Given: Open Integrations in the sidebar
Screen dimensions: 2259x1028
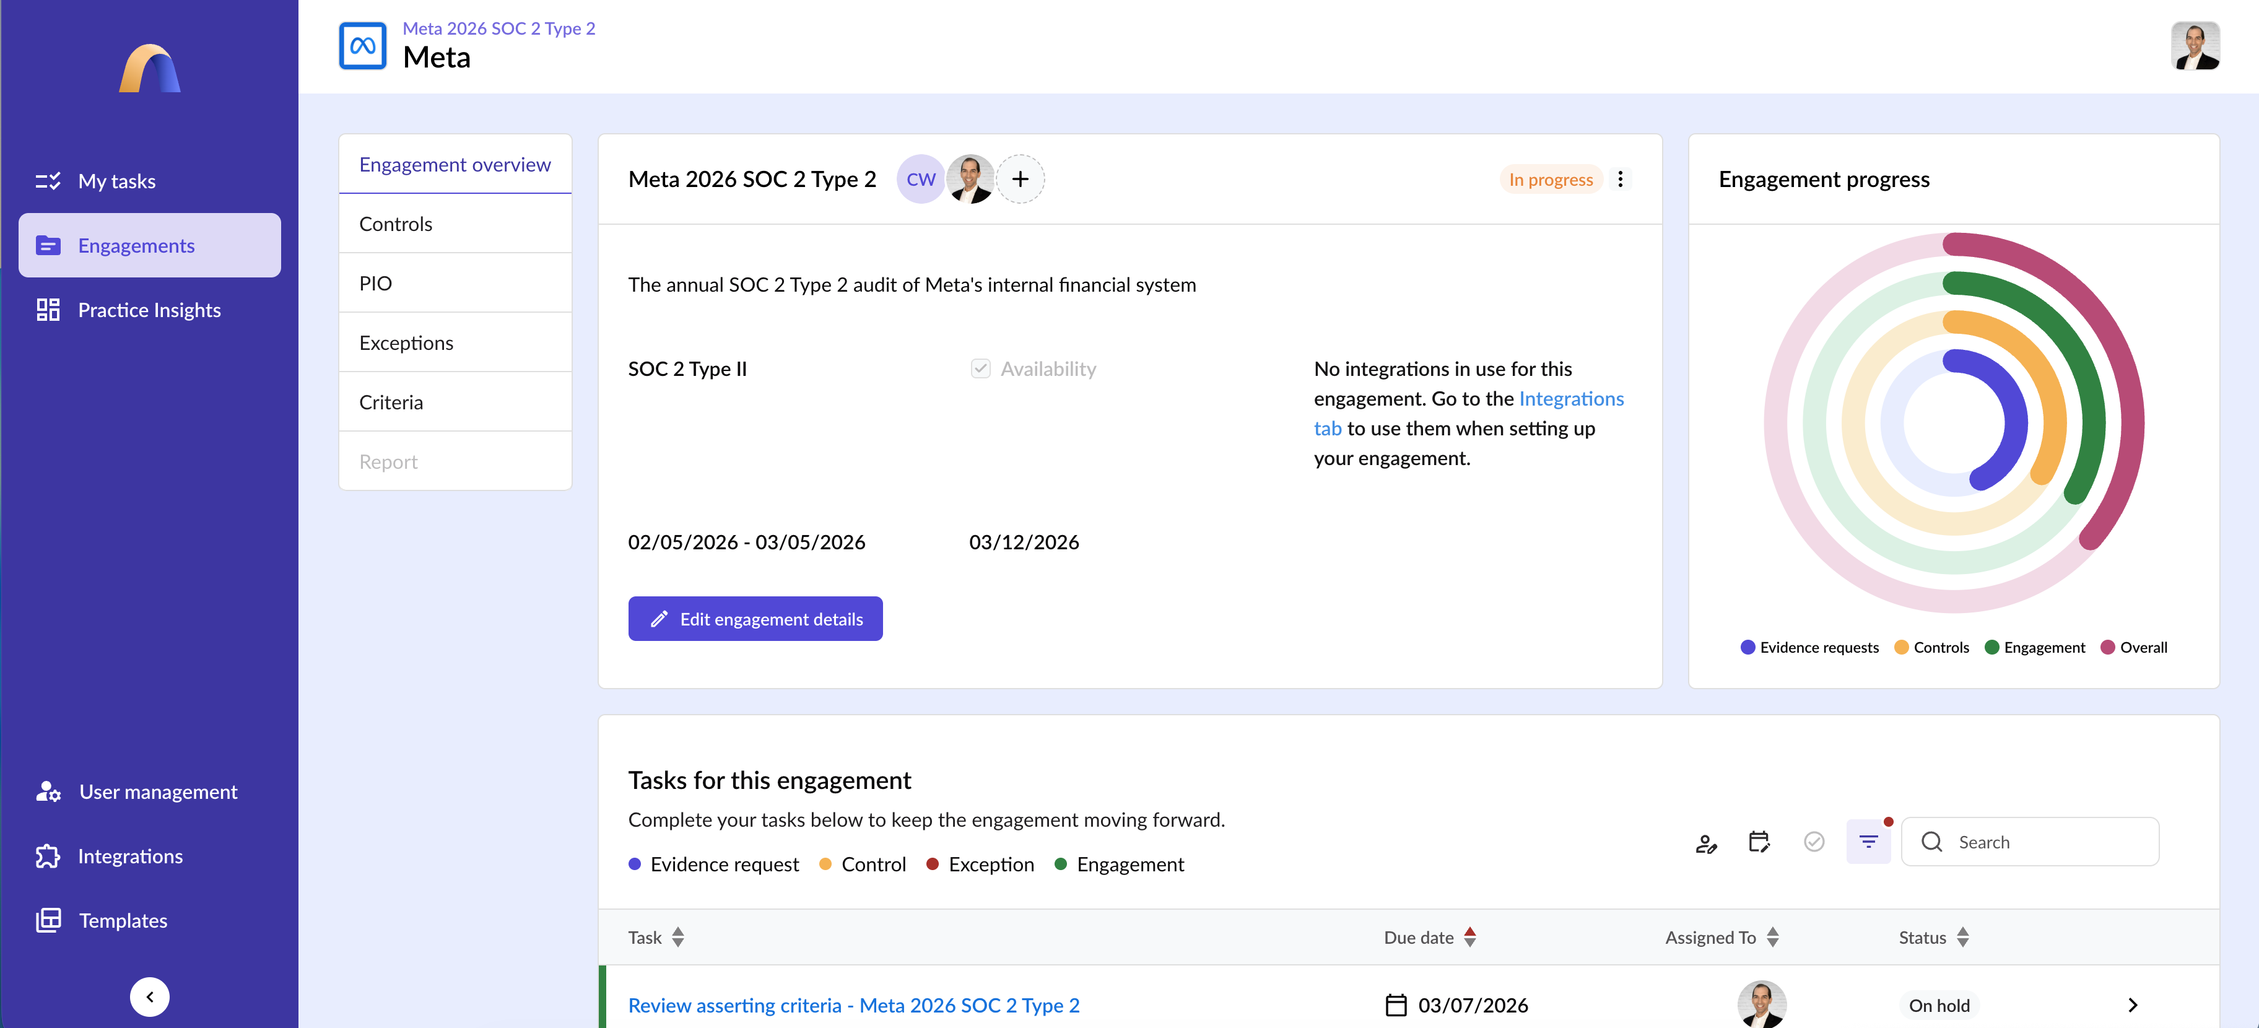Looking at the screenshot, I should click(x=130, y=856).
